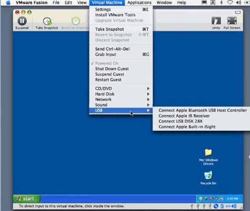The image size is (250, 211).
Task: Click the highlighted USB submenu item
Action: (121, 110)
